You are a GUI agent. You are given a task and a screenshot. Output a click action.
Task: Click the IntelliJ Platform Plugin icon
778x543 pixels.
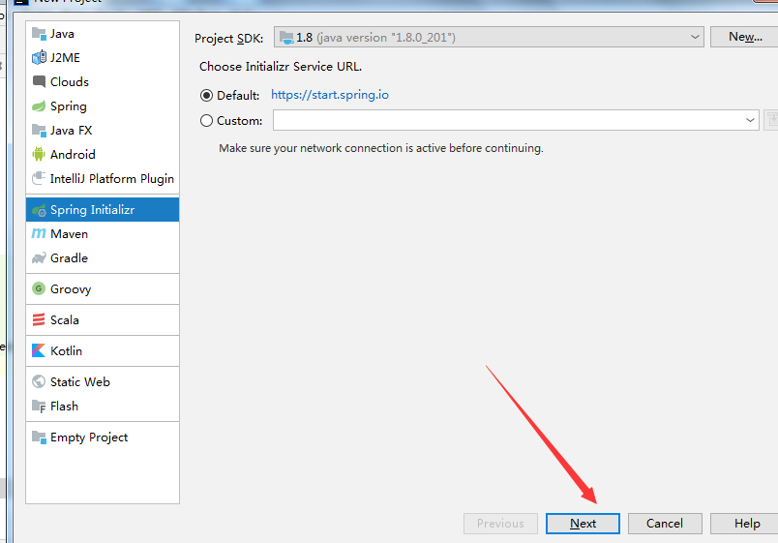tap(39, 178)
